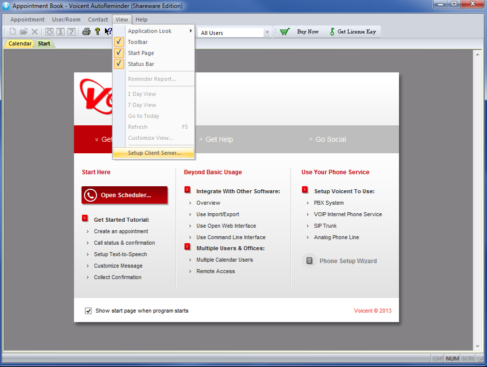Click the 7 Day View toolbar icon
This screenshot has height=367, width=487.
click(x=71, y=32)
